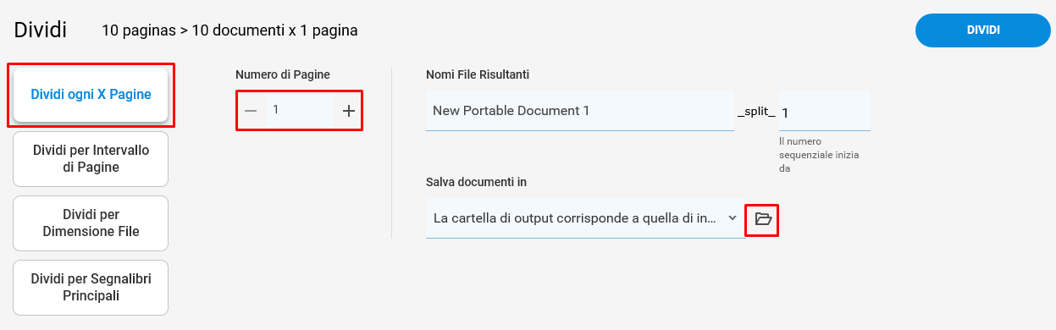Select 'Dividi ogni X Pagine' mode

(91, 95)
